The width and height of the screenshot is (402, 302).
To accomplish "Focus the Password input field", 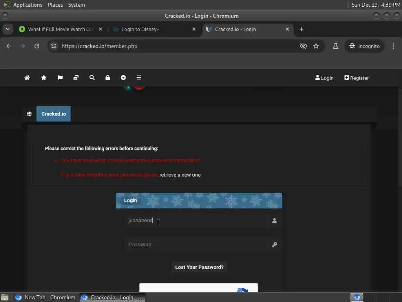I will tap(196, 245).
